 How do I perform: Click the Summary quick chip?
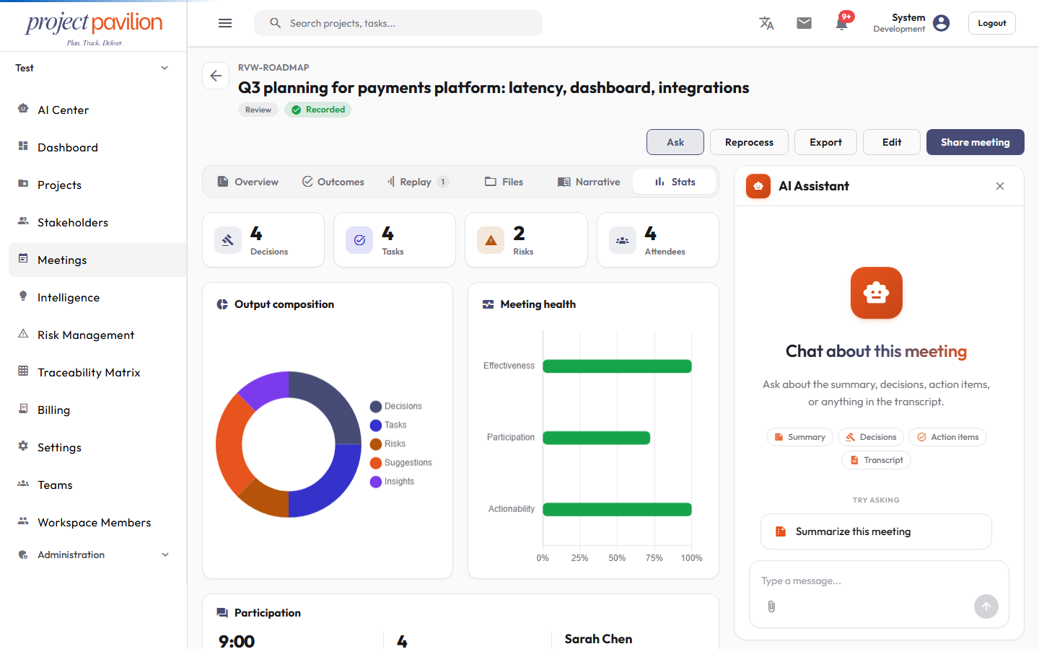[x=799, y=437]
